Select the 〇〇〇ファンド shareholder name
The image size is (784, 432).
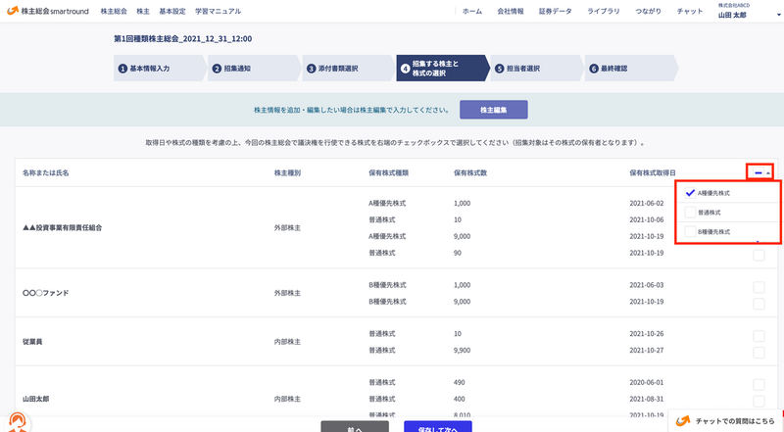coord(45,293)
